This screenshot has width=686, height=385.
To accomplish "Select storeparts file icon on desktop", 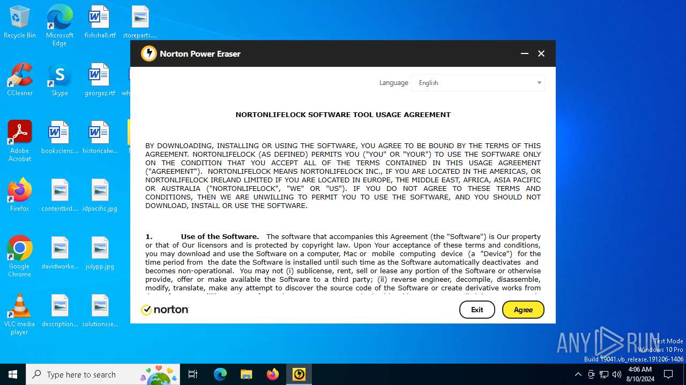I will tap(140, 22).
